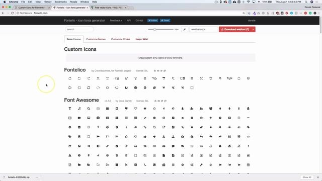Select the printer icon
This screenshot has width=322, height=181.
[x=135, y=146]
